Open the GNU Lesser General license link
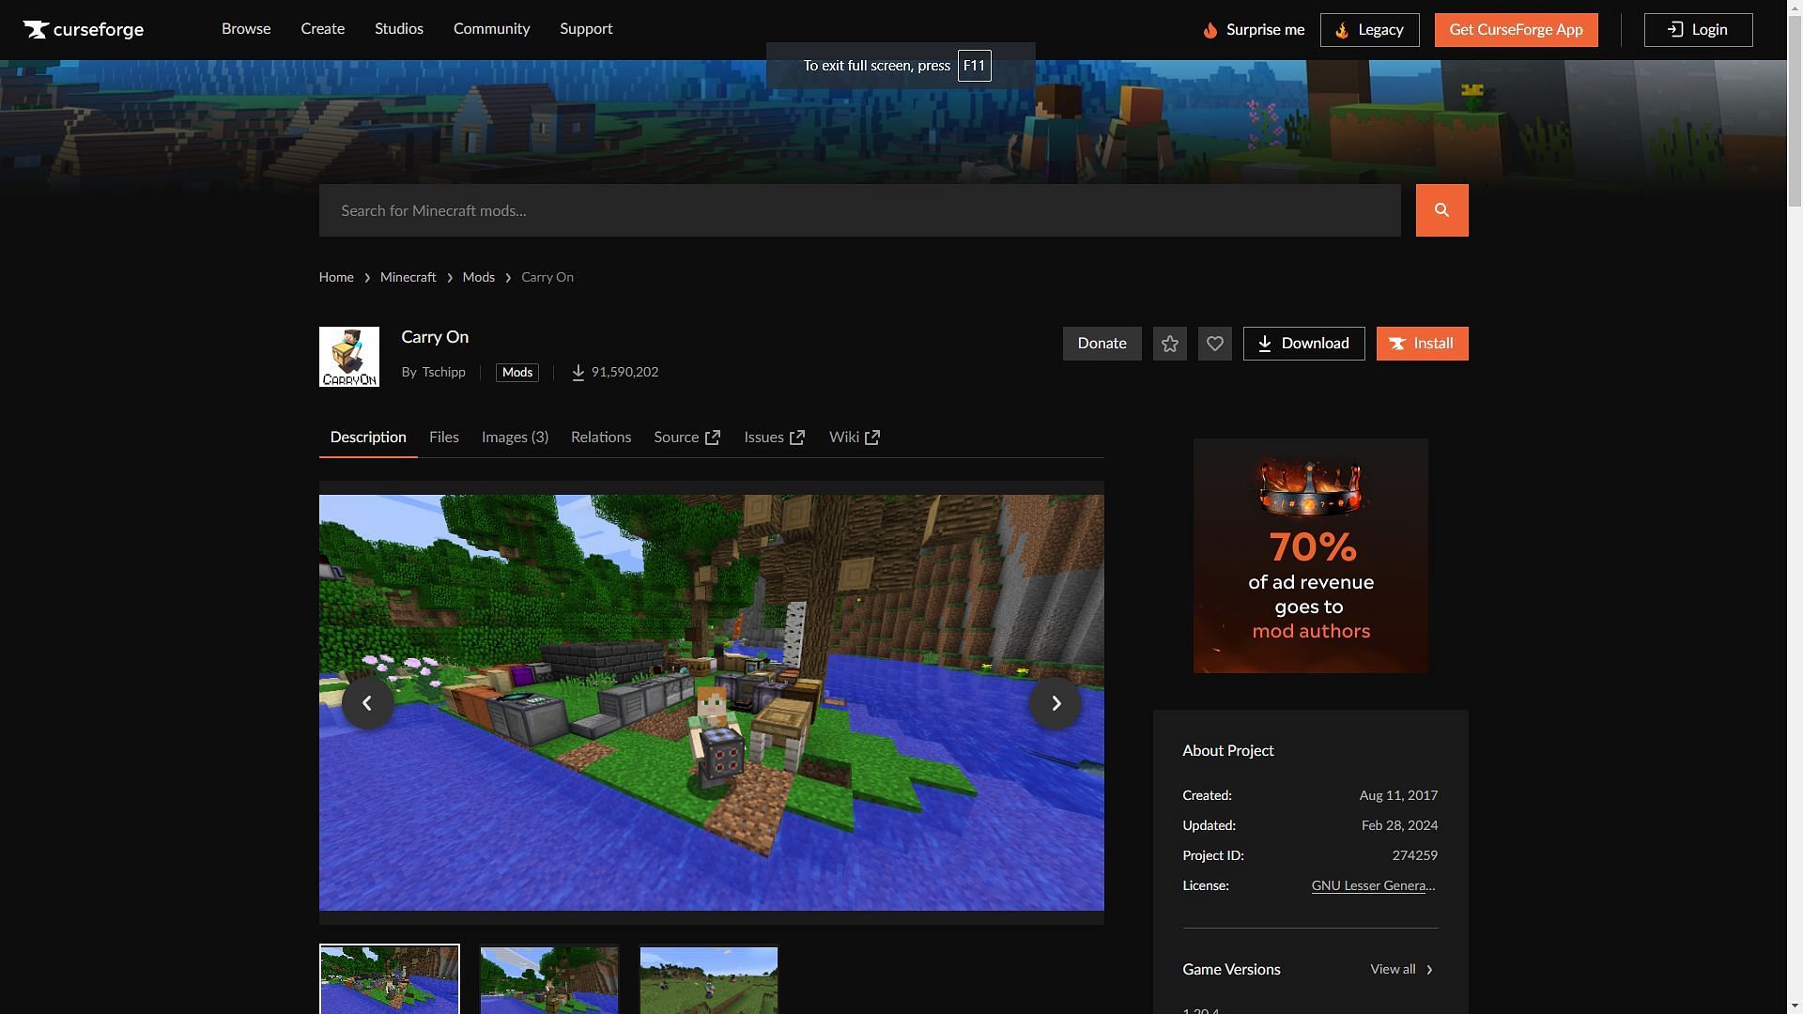Screen dimensions: 1803x1014 pos(1373,885)
